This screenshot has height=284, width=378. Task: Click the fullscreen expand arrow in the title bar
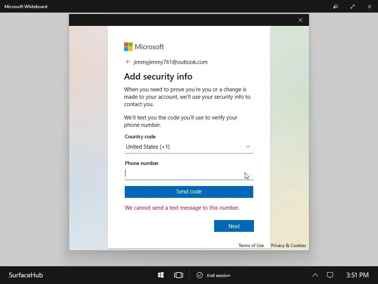point(353,7)
